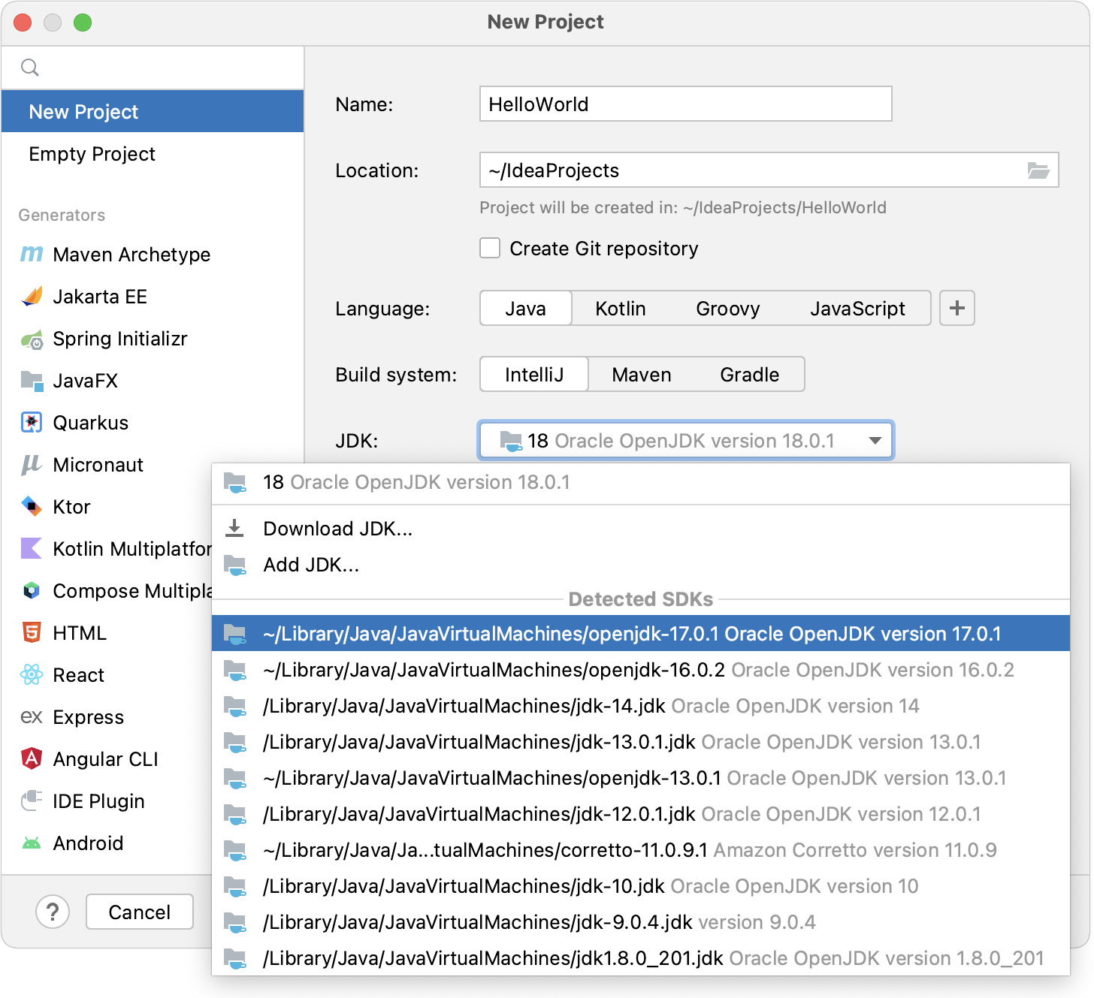Viewport: 1094px width, 998px height.
Task: Select Kotlin as the project language
Action: [x=621, y=308]
